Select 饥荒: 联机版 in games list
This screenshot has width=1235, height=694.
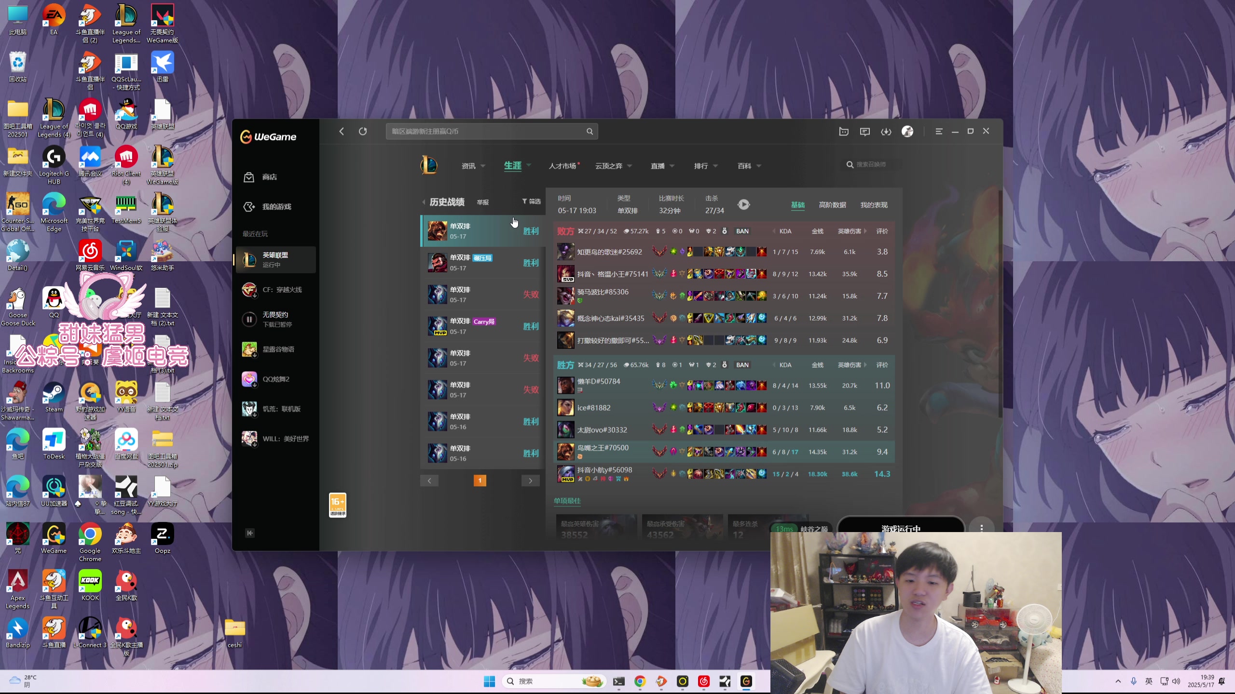[276, 409]
